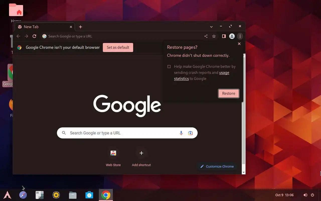The image size is (321, 201).
Task: Enable sending crash reports checkbox
Action: coord(169,67)
